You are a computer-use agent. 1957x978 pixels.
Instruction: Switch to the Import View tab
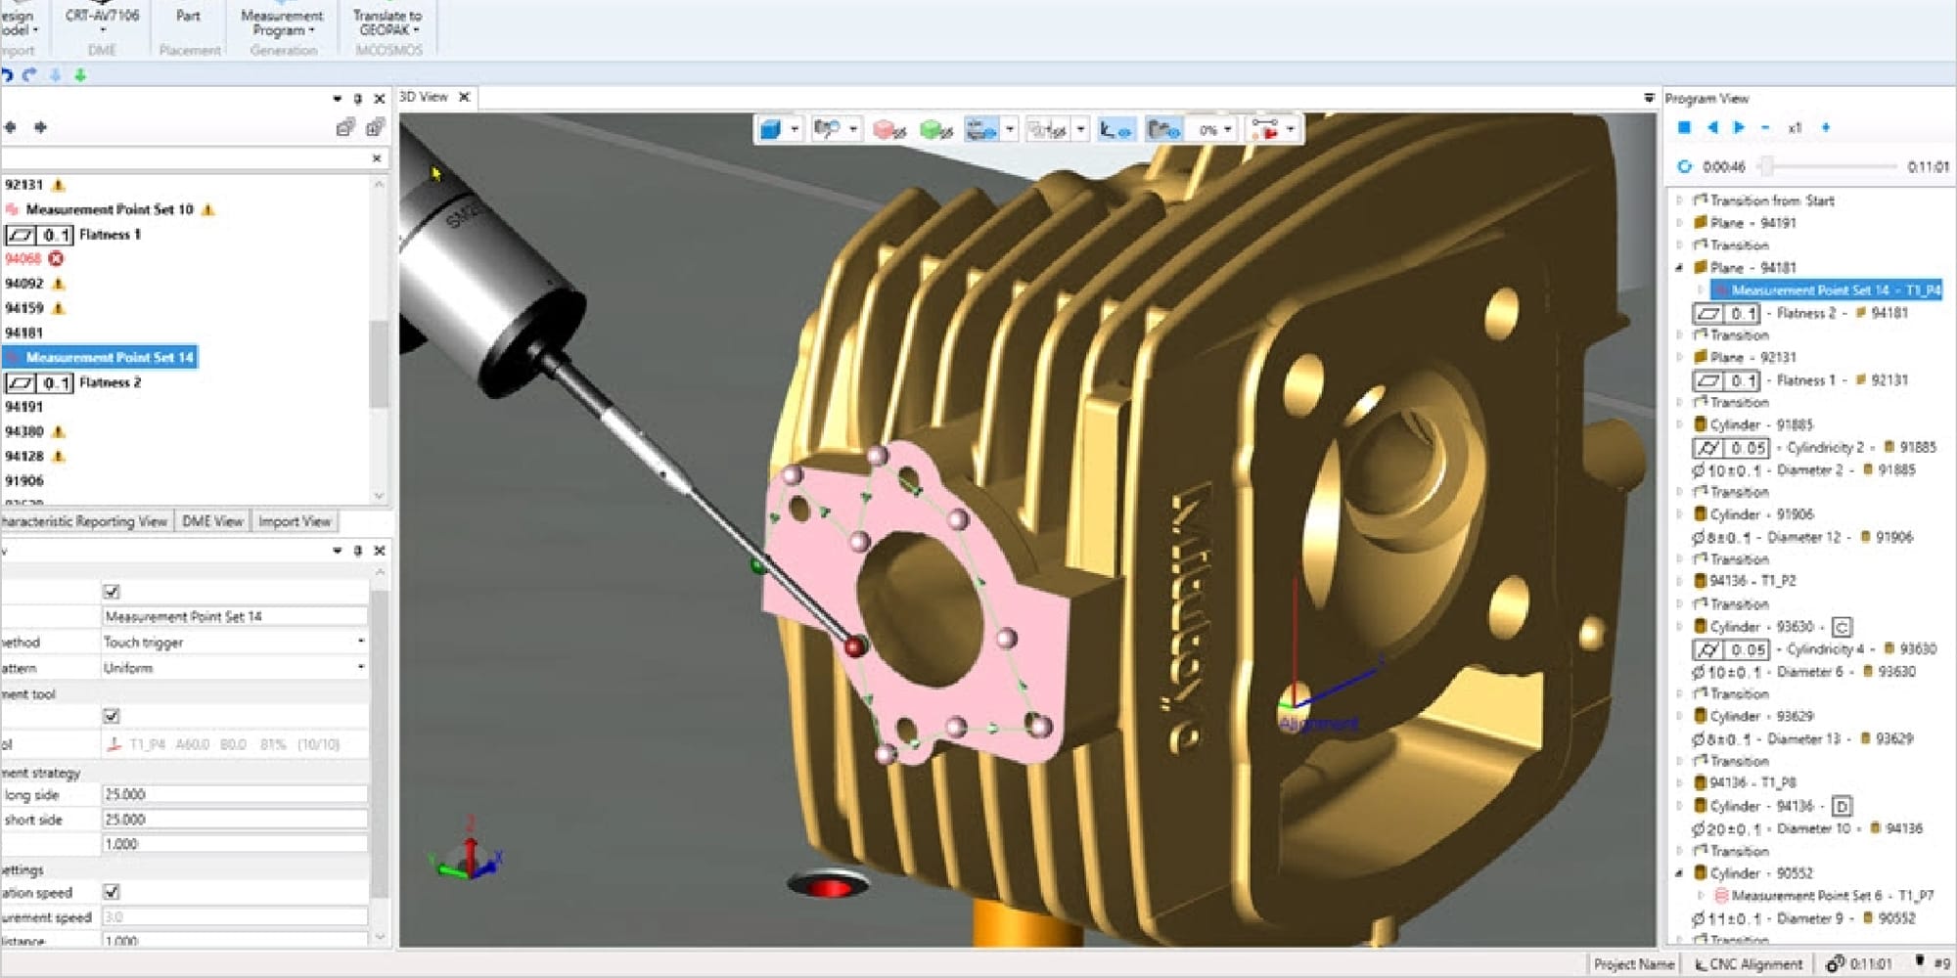coord(295,521)
